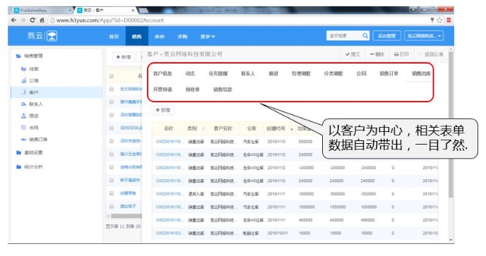Open the Chrome menu icon
The image size is (486, 256).
tap(449, 20)
